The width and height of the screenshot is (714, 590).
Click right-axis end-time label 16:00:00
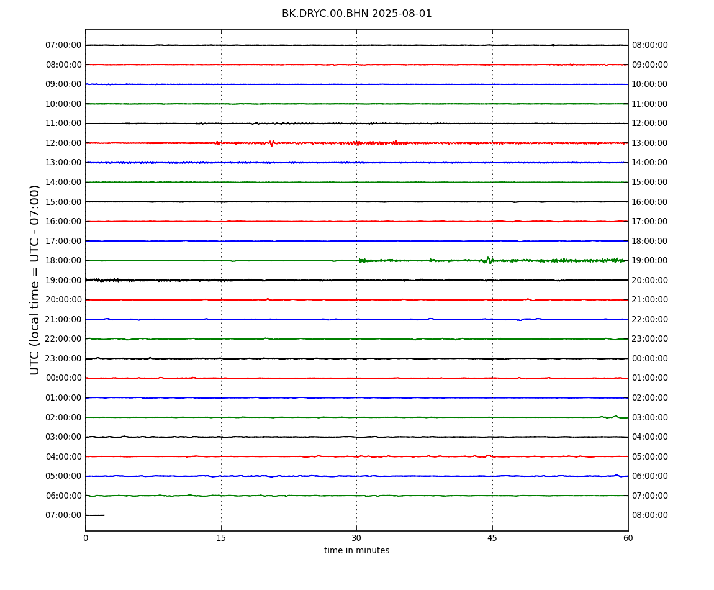pos(650,202)
